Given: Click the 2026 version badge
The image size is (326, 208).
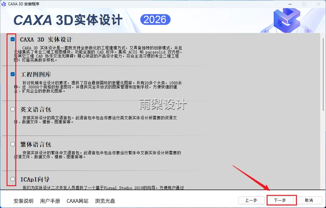Looking at the screenshot, I should (155, 20).
